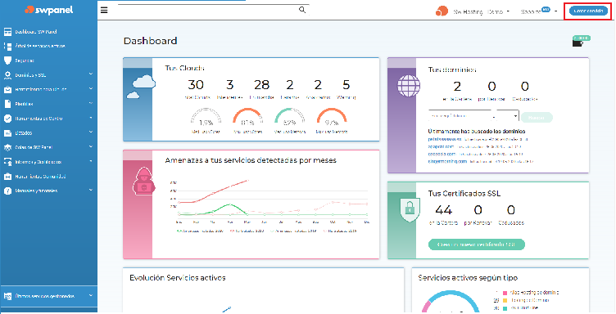Expand the Herramientas de Control chevron
Screen dimensions: 616x314
tap(91, 118)
